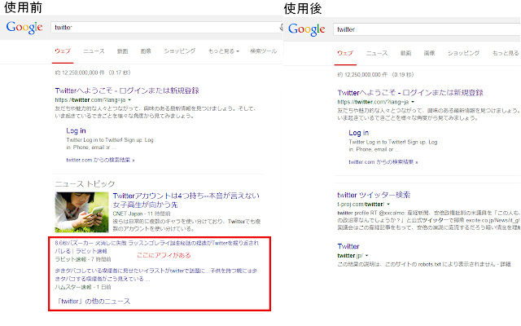Open the plain Twitter result above twitter.jp/
The width and height of the screenshot is (521, 326).
(348, 246)
